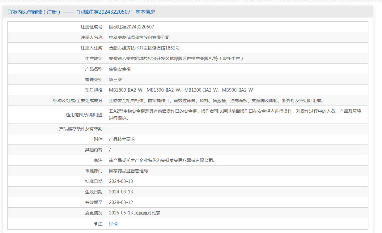Click the 备注 label
Viewport: 382px width, 233px height.
tap(98, 160)
